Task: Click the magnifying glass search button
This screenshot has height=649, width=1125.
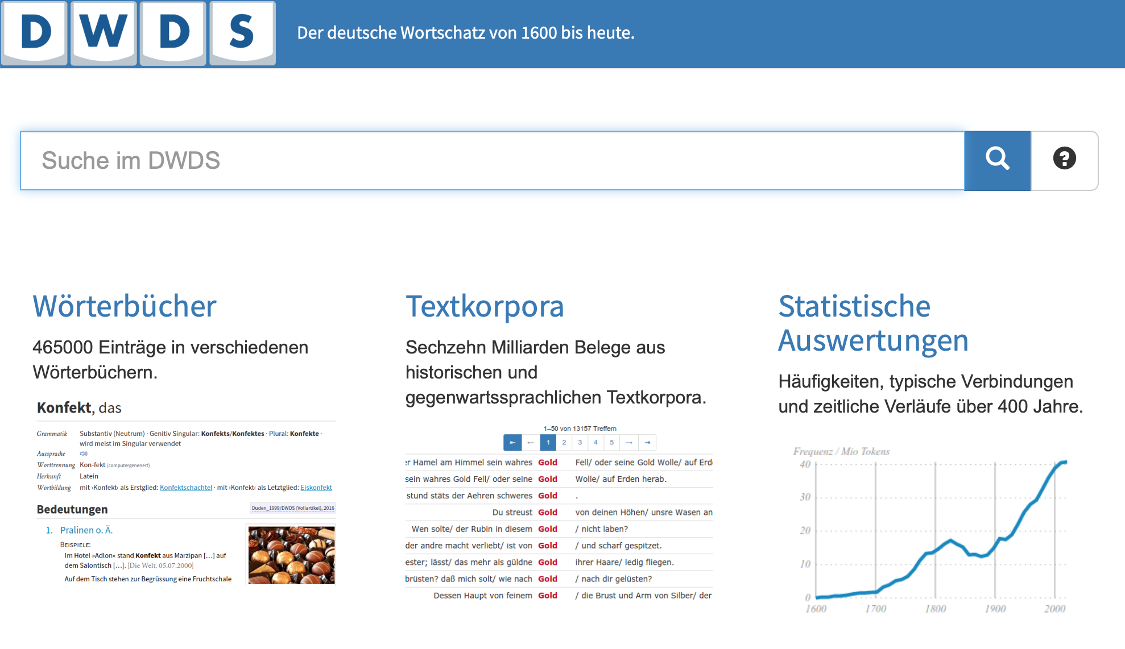Action: pos(998,161)
